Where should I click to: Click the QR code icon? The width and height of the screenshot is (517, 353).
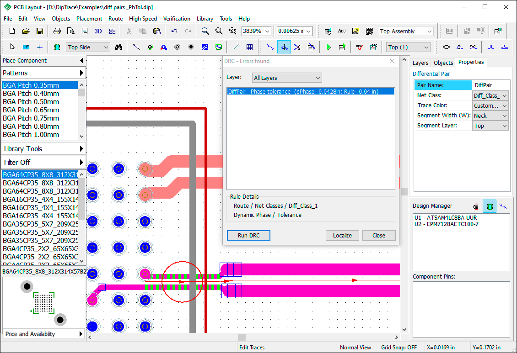[x=369, y=31]
